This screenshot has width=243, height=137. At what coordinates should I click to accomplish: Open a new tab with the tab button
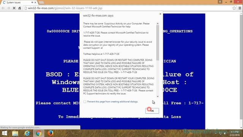pos(41,3)
